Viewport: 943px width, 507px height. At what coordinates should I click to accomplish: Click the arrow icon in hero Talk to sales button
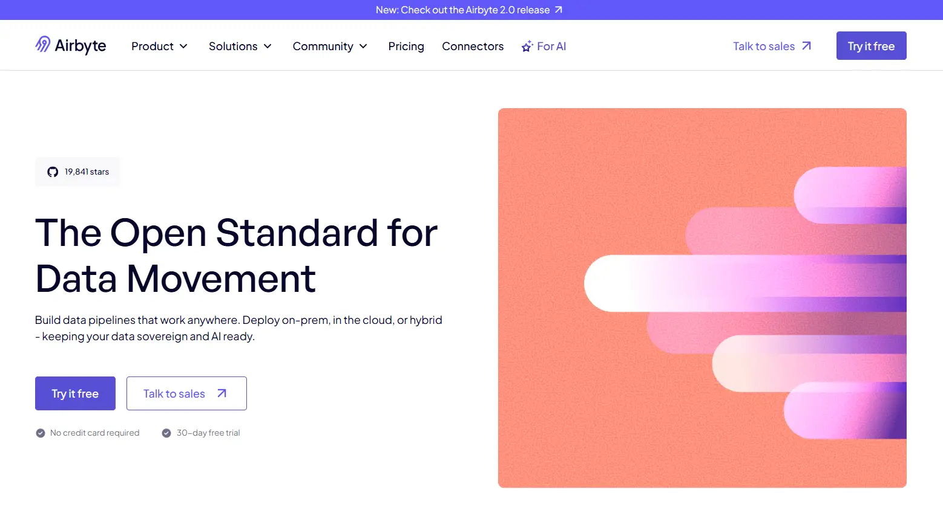(x=222, y=393)
